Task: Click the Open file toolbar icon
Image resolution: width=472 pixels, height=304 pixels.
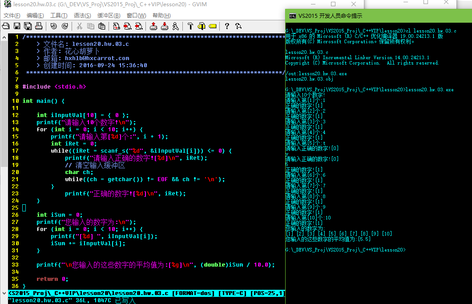Action: pyautogui.click(x=6, y=26)
